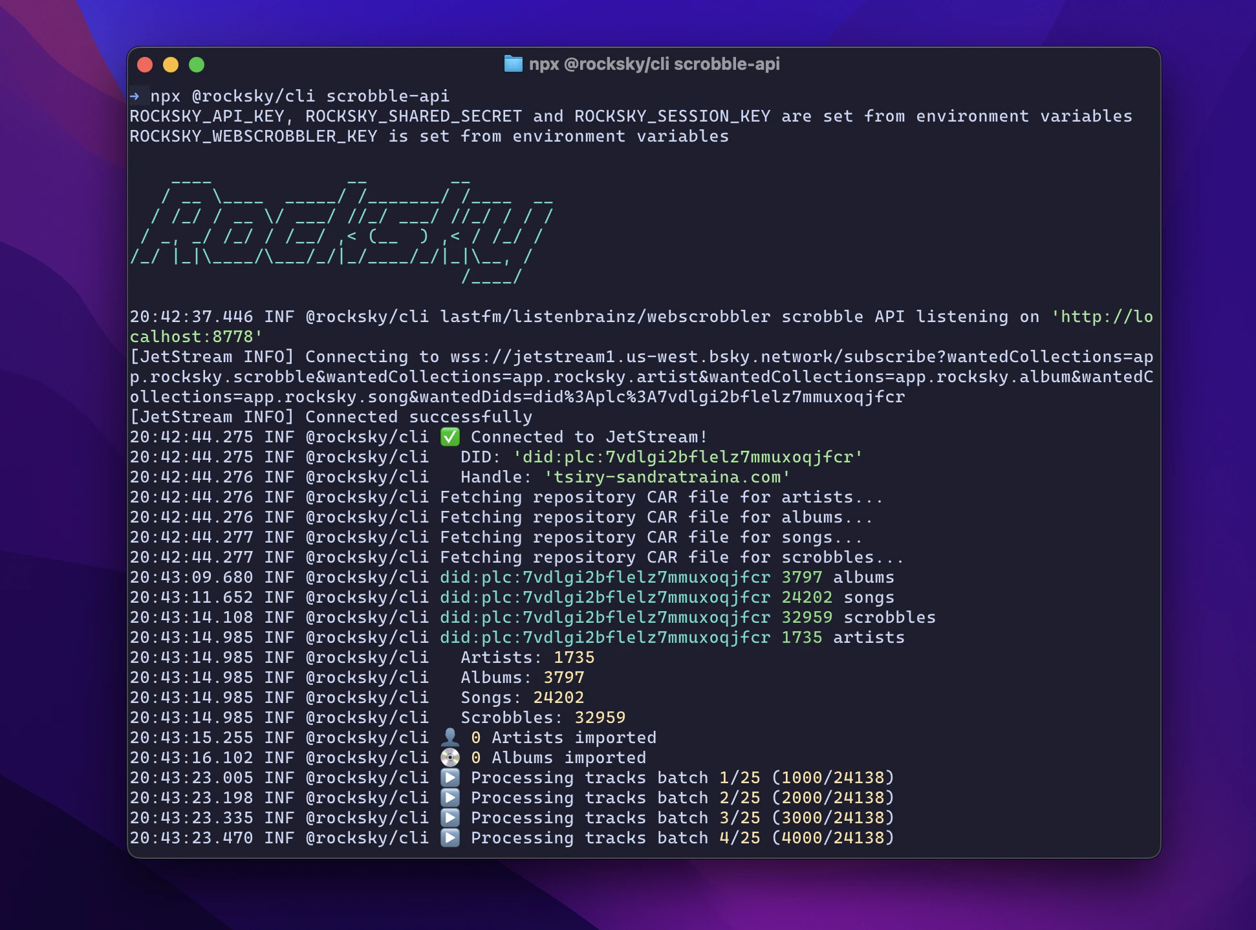Click the play icon on batch 1/25 line

pos(450,778)
